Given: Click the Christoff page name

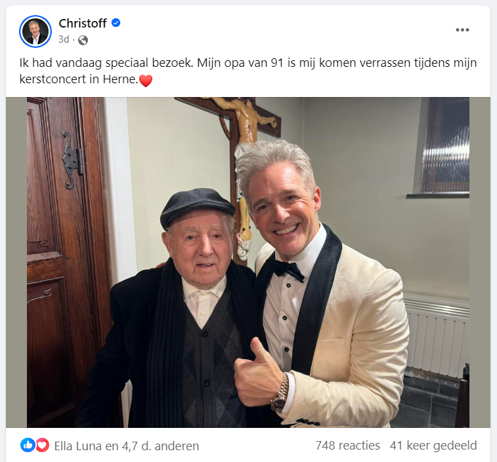Looking at the screenshot, I should pyautogui.click(x=83, y=23).
